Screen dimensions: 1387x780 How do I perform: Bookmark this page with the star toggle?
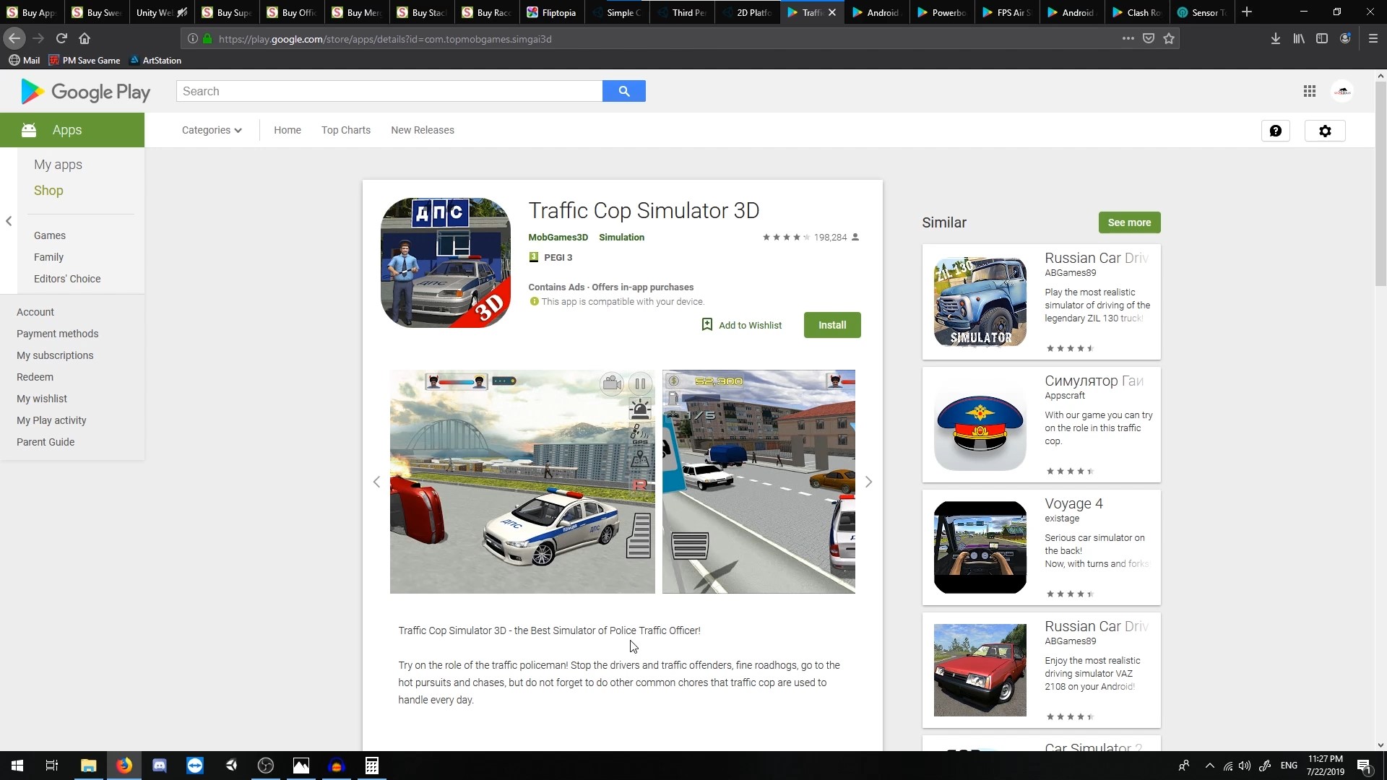point(1168,38)
